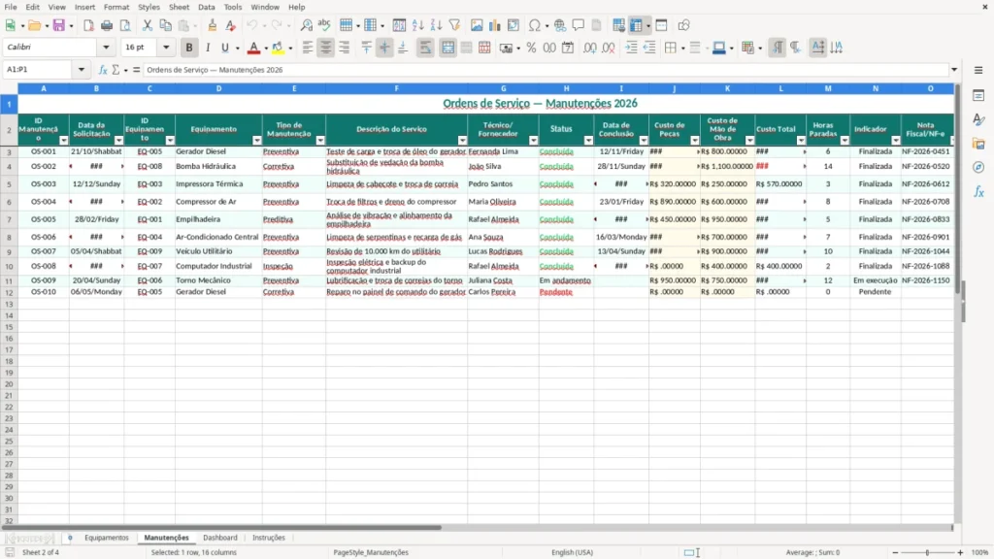Toggle Underline formatting

tap(224, 48)
